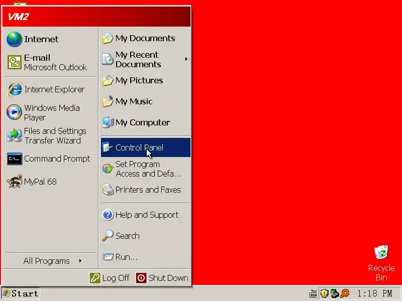Launch the Windows Media Player icon
The width and height of the screenshot is (402, 301).
[14, 112]
